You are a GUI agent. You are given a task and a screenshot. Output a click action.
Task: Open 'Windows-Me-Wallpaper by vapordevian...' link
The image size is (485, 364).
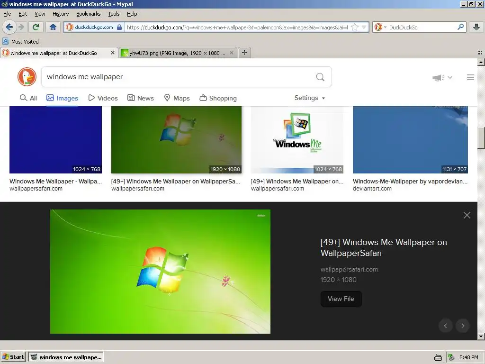click(410, 182)
